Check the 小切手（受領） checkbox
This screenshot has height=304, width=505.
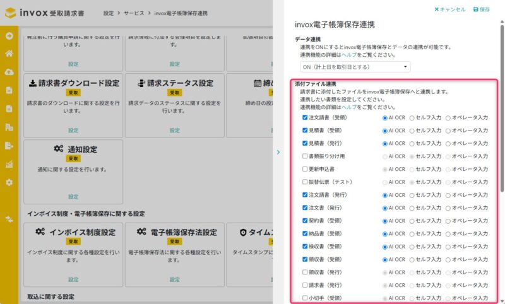tap(305, 298)
